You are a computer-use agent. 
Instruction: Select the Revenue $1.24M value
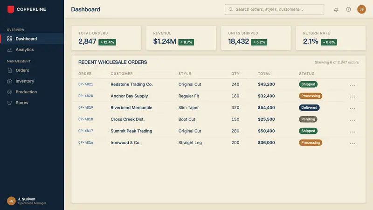coord(165,42)
